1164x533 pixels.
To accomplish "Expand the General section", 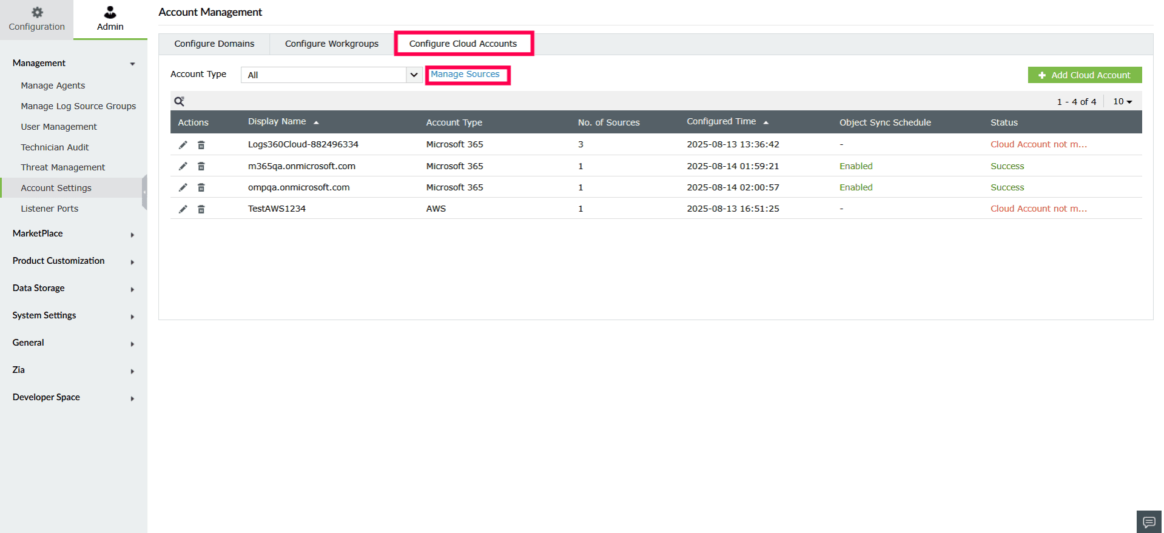I will click(73, 343).
